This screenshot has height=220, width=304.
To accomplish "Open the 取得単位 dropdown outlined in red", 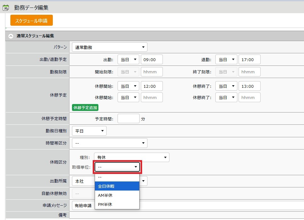I will 117,167.
